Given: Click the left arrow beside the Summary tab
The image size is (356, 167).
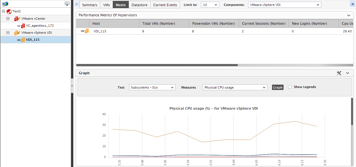Looking at the screenshot, I should point(76,4).
